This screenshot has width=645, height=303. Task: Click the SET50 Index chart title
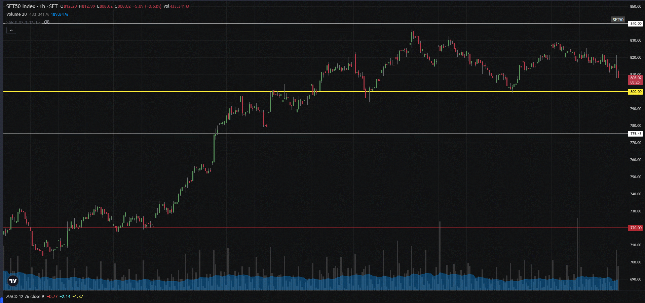(32, 6)
